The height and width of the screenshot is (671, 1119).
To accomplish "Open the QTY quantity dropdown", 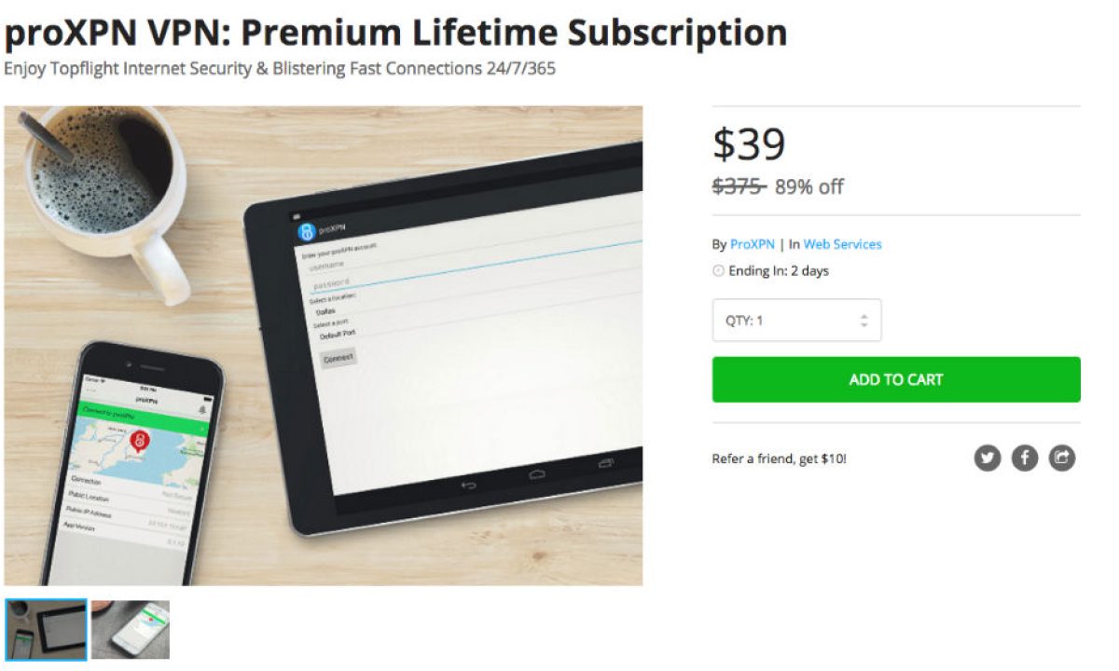I will 796,321.
